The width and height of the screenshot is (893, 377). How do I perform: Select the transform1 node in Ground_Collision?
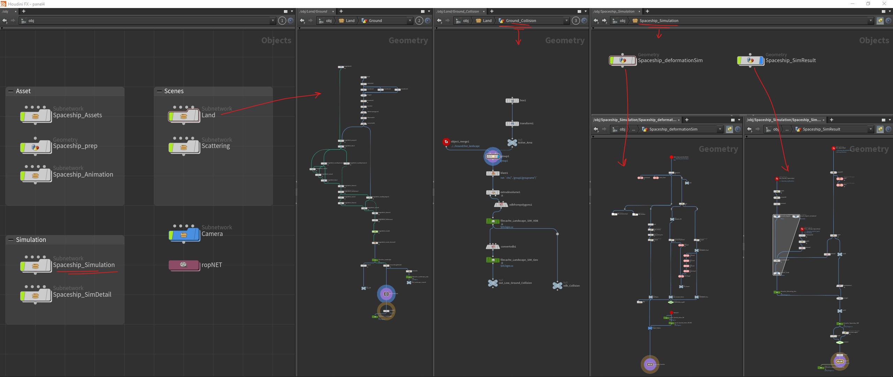pyautogui.click(x=512, y=124)
